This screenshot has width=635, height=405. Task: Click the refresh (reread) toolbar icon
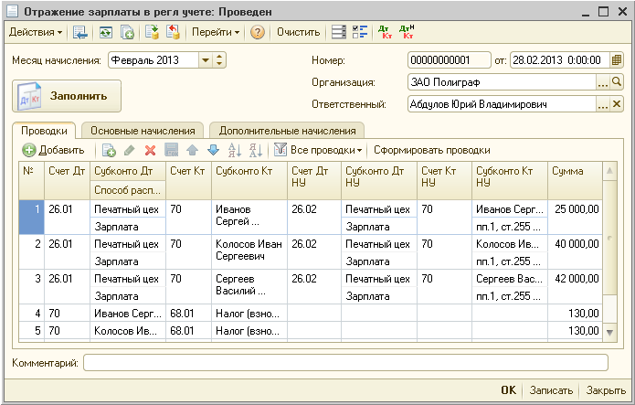click(106, 32)
